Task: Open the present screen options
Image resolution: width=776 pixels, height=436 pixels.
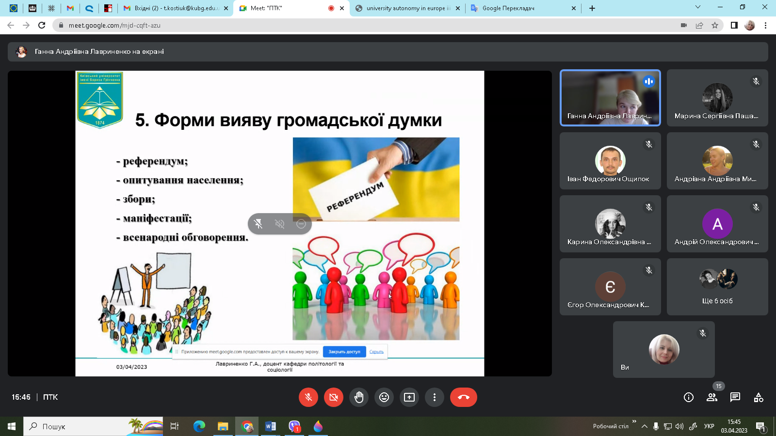Action: 409,397
